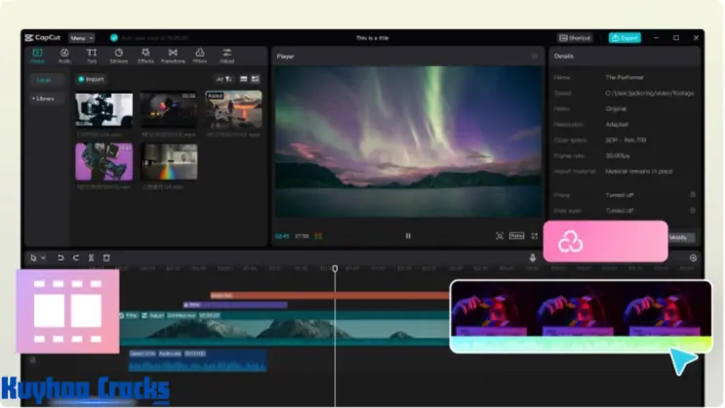
Task: Open the Adjust panel
Action: click(x=227, y=56)
